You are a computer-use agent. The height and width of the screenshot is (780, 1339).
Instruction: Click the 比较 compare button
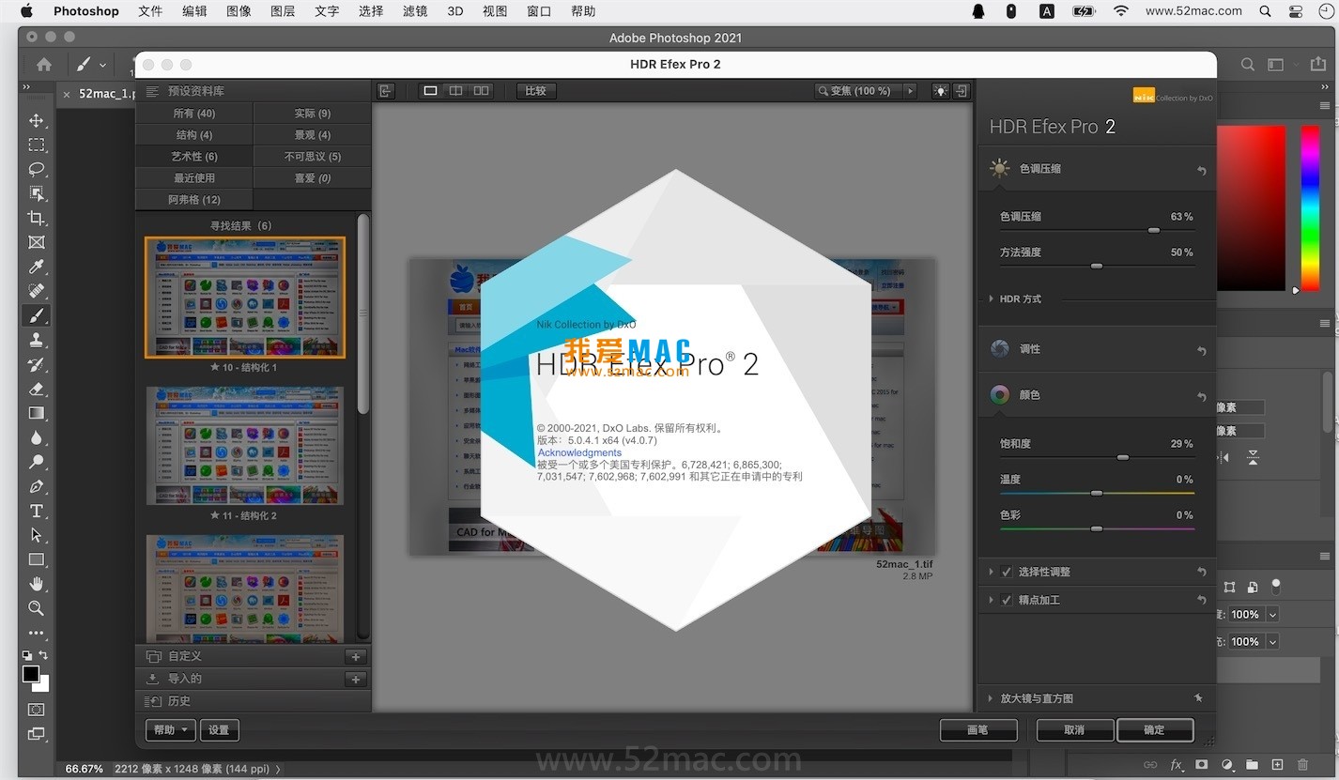536,91
